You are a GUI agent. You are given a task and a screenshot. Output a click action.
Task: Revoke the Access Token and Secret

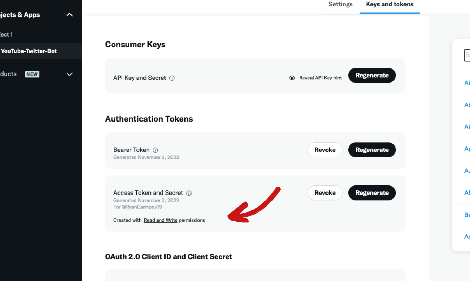coord(325,193)
